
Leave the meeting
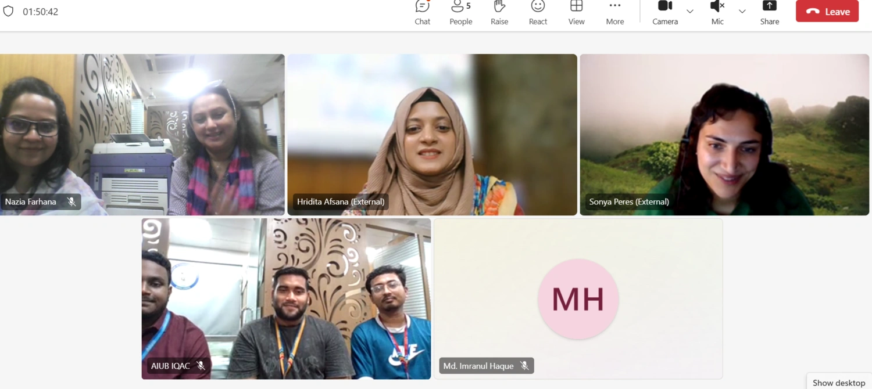pos(827,12)
